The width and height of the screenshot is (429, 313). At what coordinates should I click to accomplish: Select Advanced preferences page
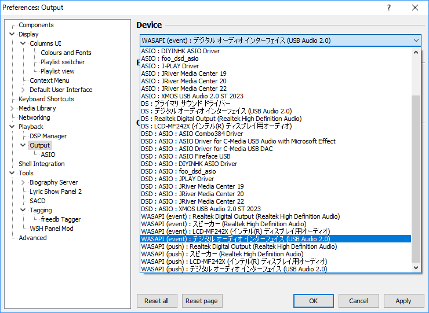click(x=32, y=238)
